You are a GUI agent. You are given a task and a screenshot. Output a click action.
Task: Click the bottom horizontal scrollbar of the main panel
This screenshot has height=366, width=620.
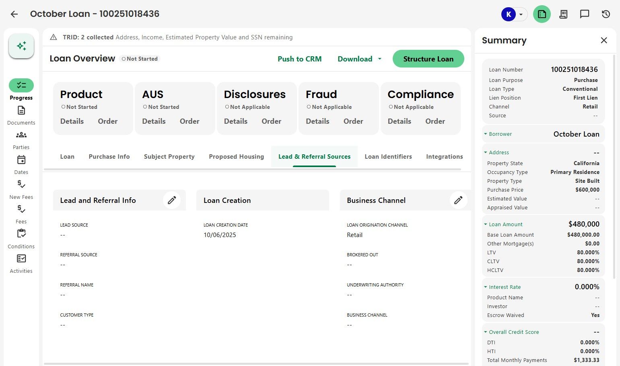[256, 364]
